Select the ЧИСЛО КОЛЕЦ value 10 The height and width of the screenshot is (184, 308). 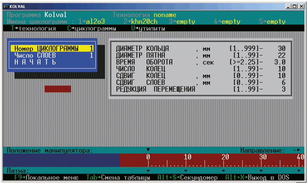[x=282, y=69]
